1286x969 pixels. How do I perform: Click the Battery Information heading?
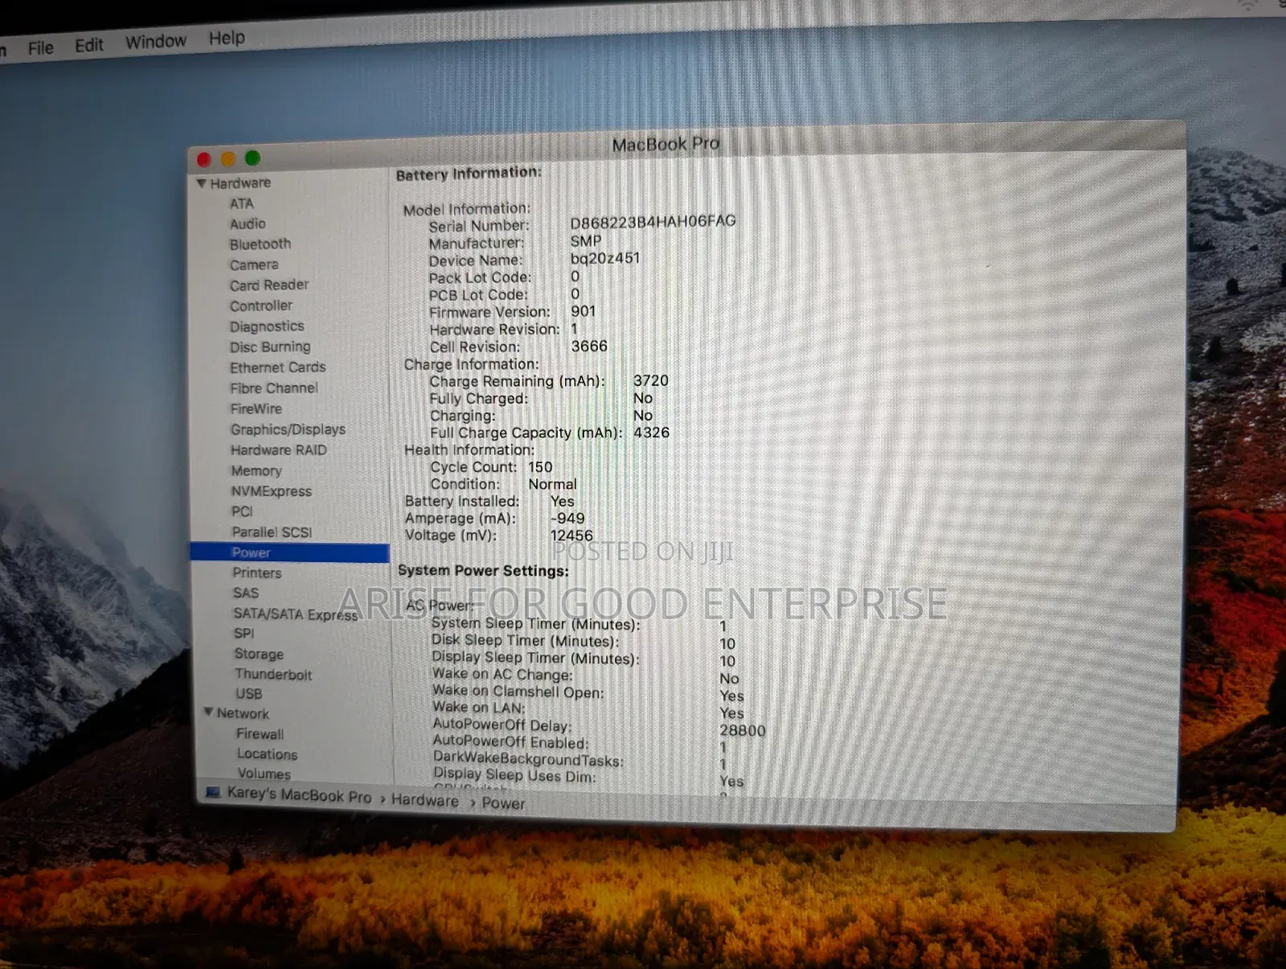click(x=469, y=174)
